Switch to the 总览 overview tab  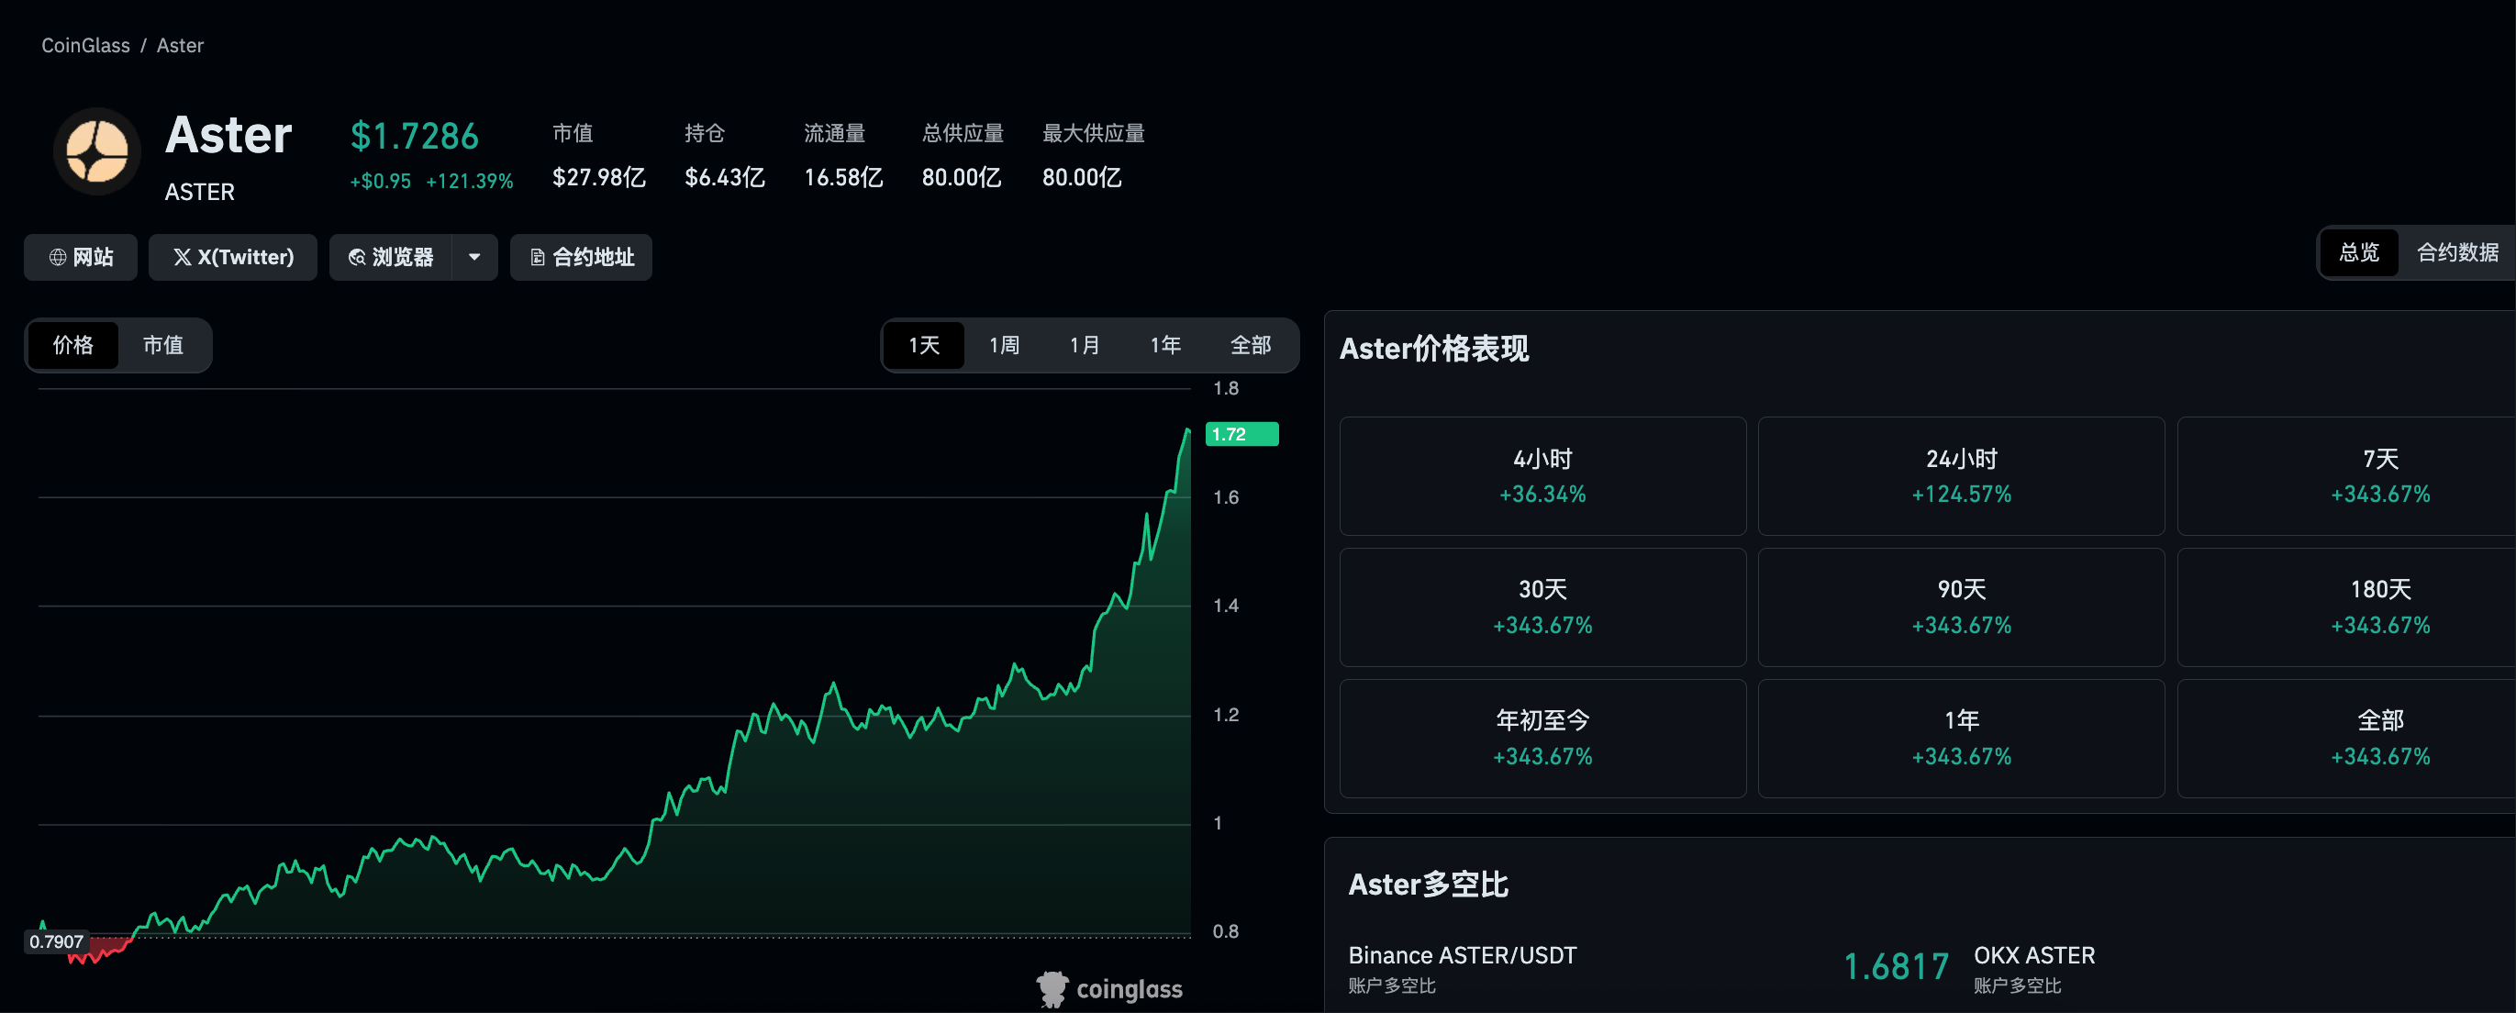2360,253
